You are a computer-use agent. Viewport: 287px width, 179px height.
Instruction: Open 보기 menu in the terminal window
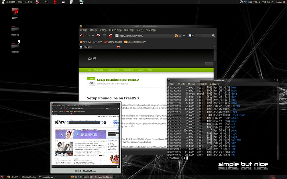191,84
